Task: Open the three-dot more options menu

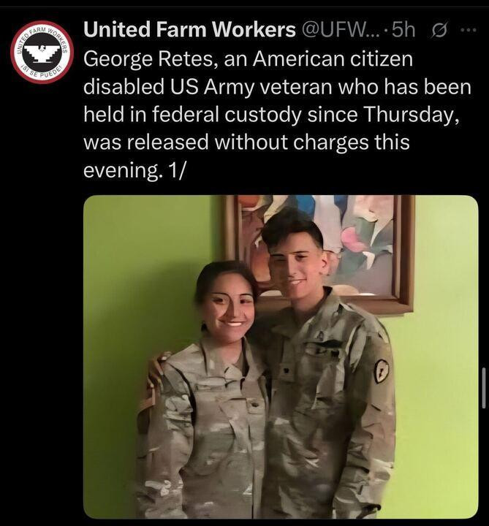Action: pos(469,31)
